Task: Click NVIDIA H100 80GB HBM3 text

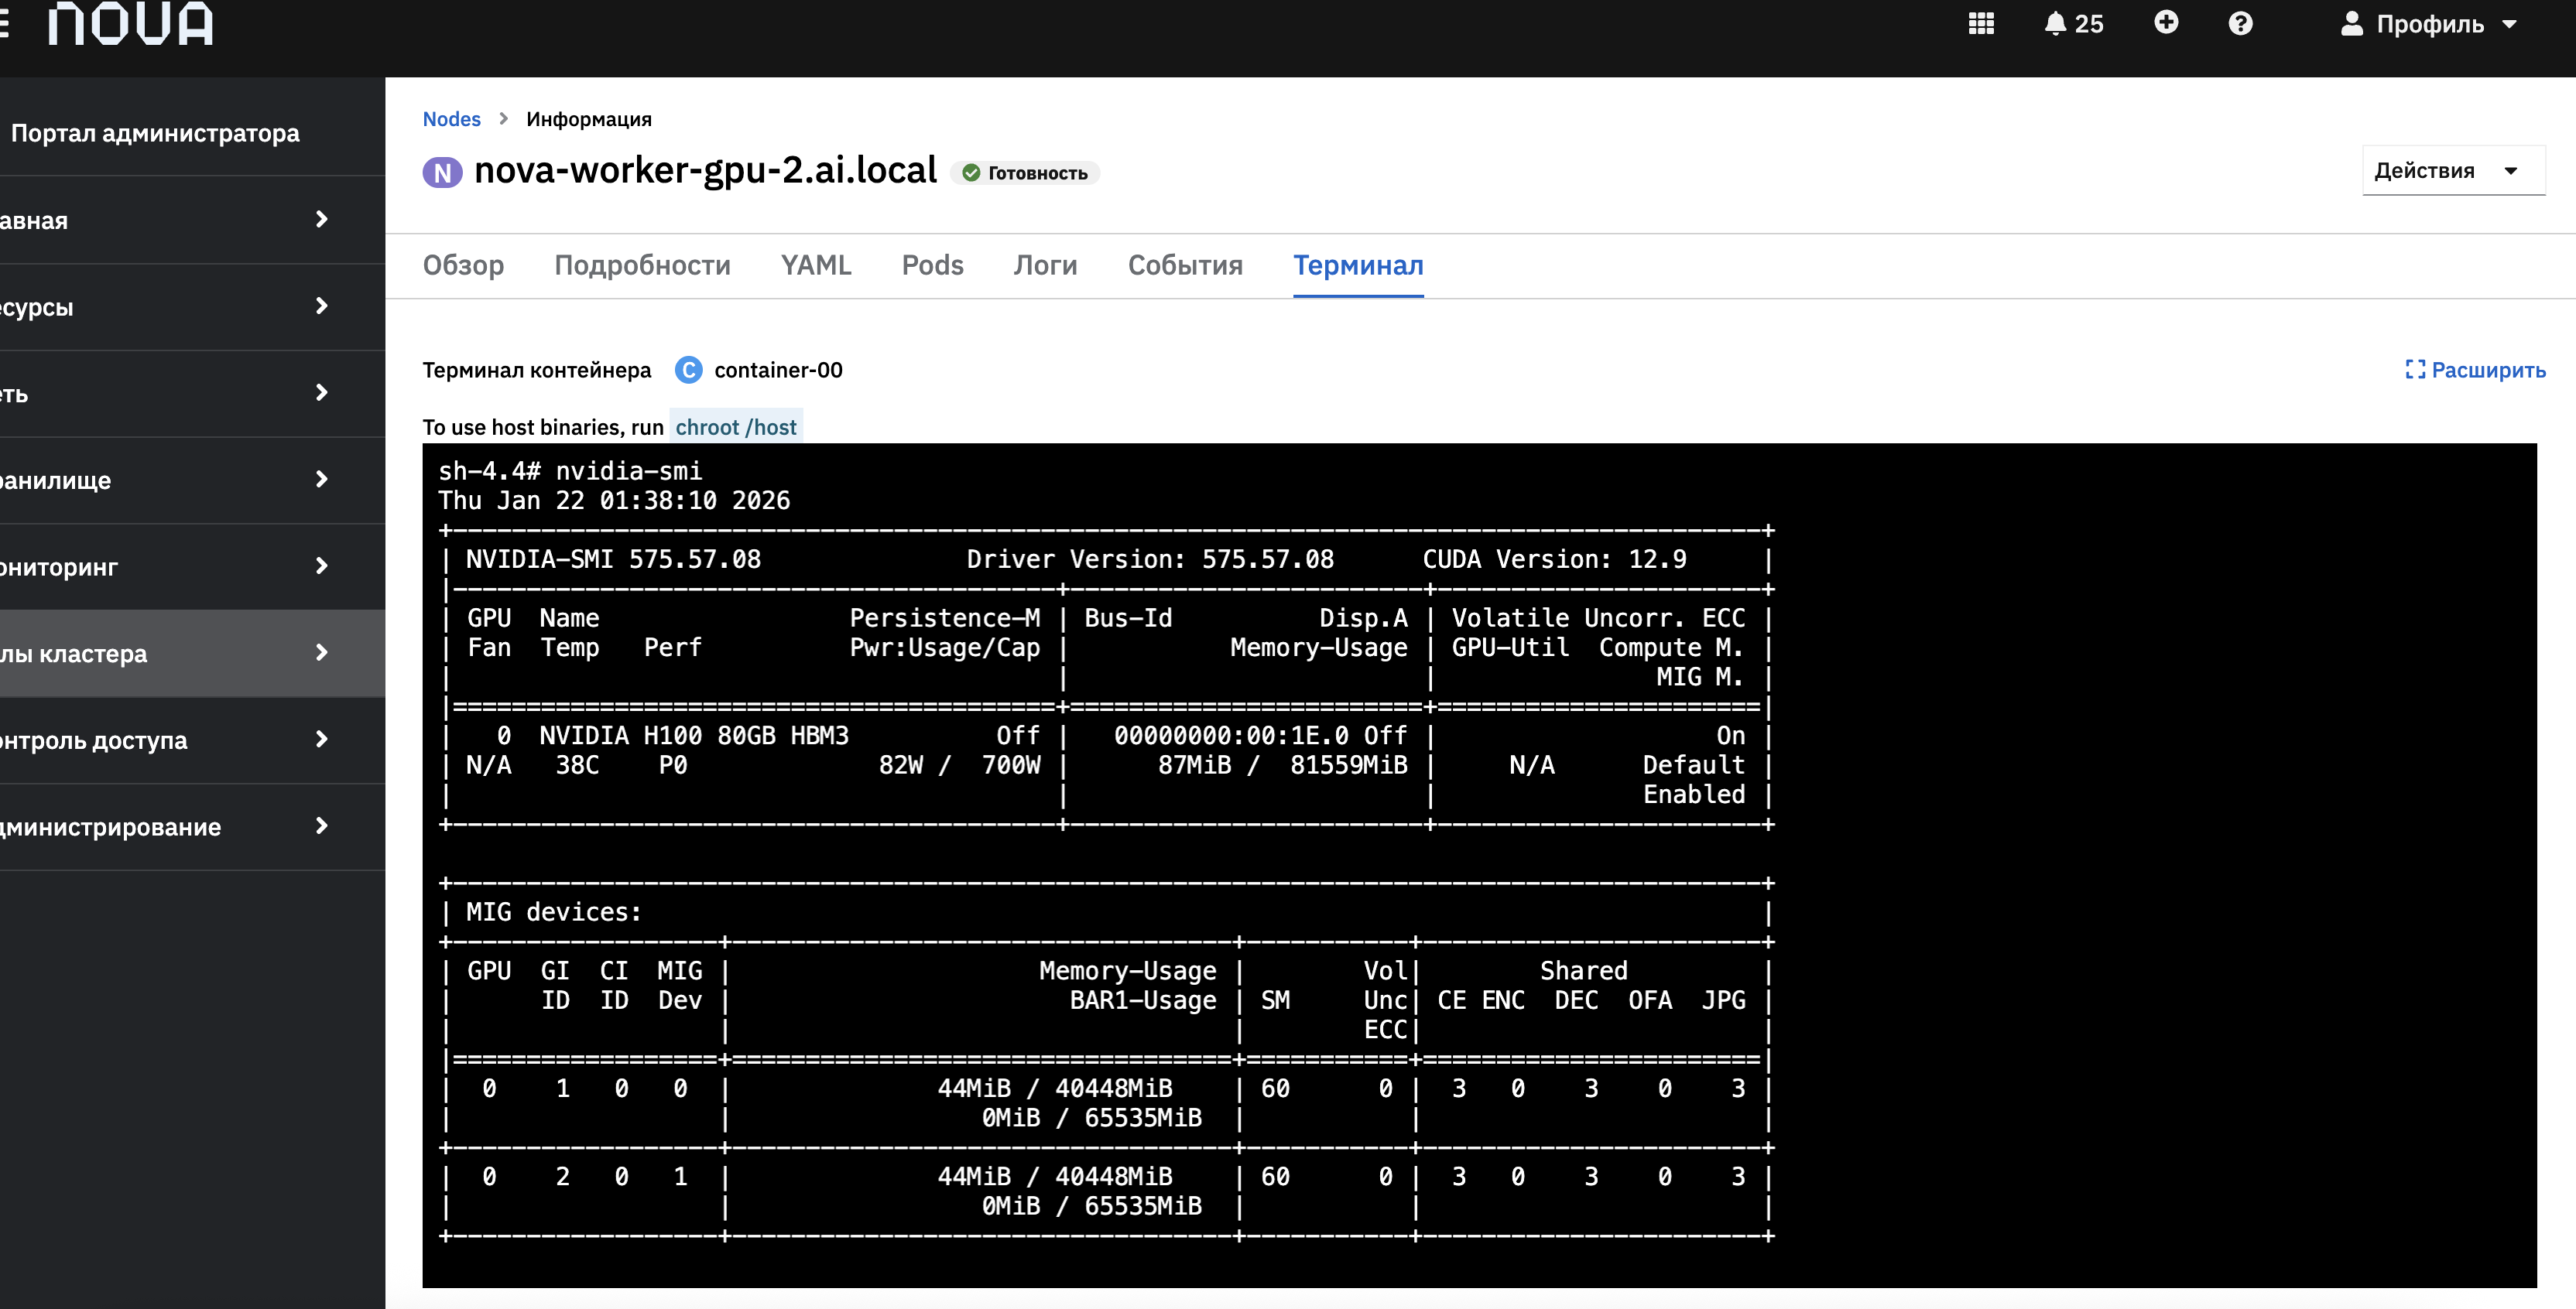Action: [694, 736]
